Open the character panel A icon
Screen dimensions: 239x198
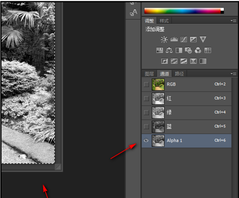[133, 13]
